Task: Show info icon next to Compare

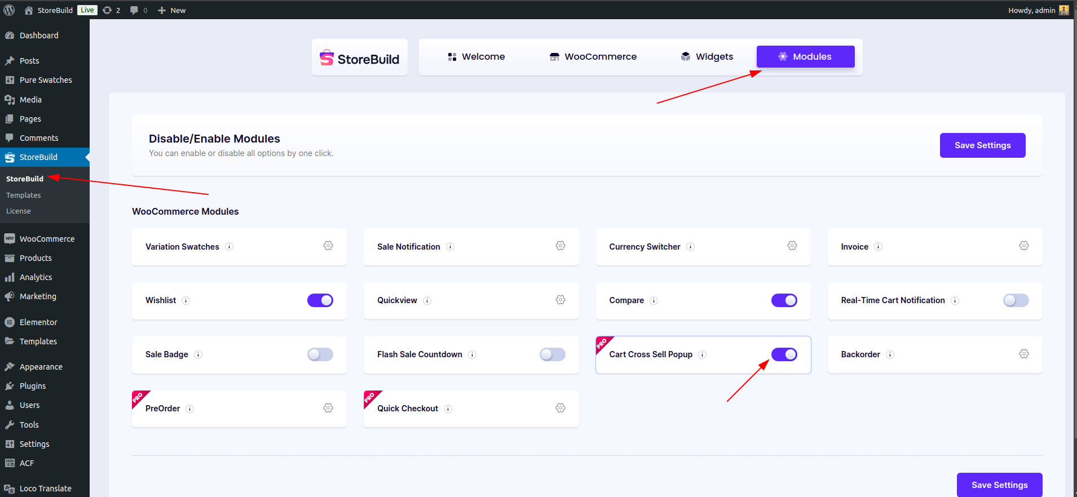Action: coord(654,301)
